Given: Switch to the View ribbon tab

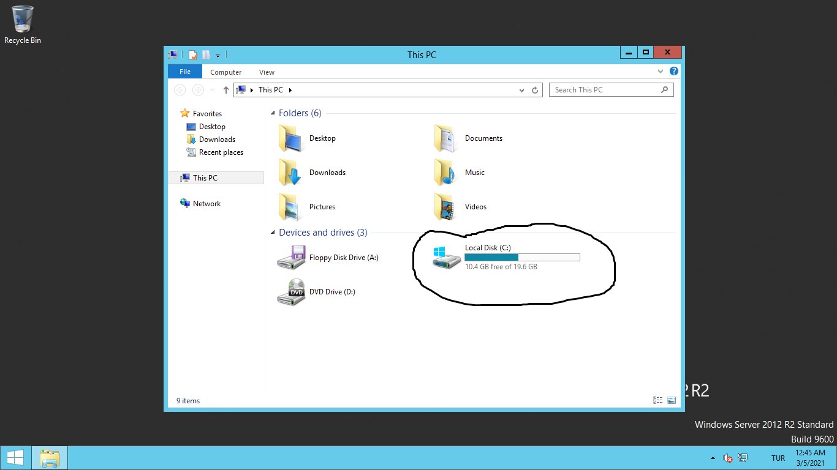Looking at the screenshot, I should pos(267,72).
